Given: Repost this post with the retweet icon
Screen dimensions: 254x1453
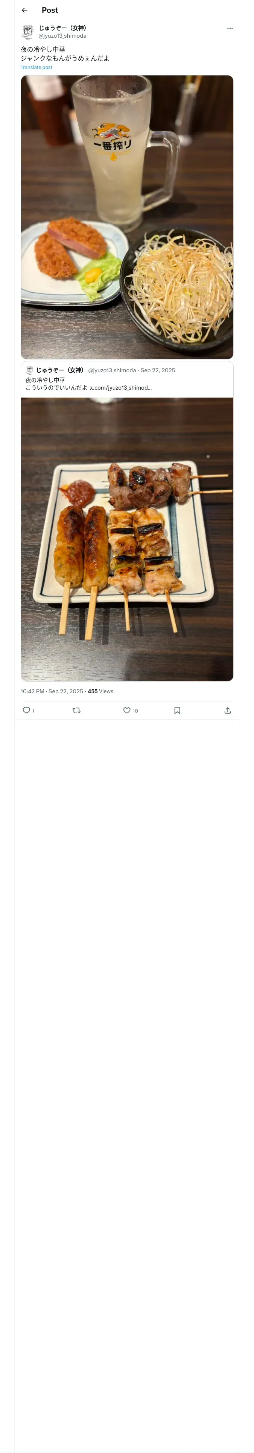Looking at the screenshot, I should tap(77, 710).
